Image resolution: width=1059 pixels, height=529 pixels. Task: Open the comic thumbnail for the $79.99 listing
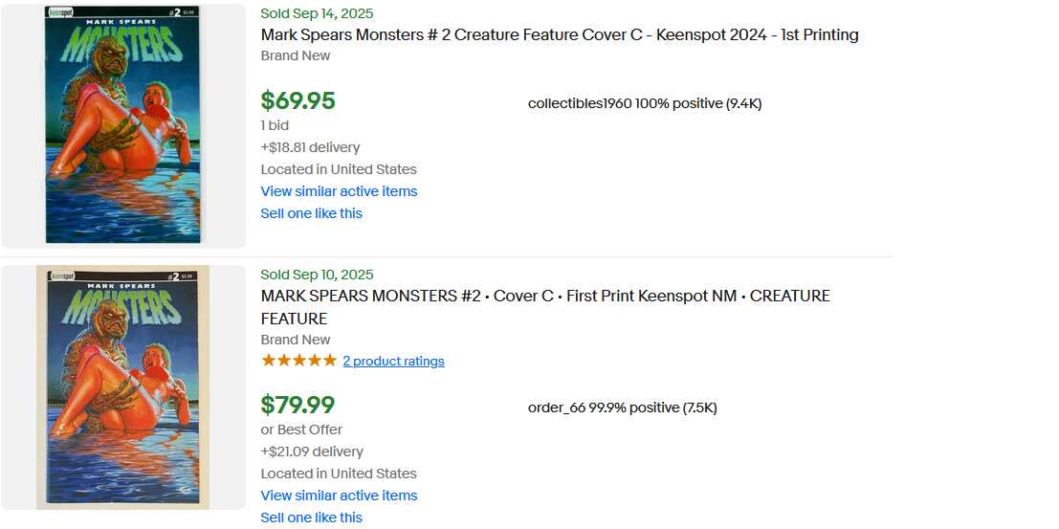(122, 386)
